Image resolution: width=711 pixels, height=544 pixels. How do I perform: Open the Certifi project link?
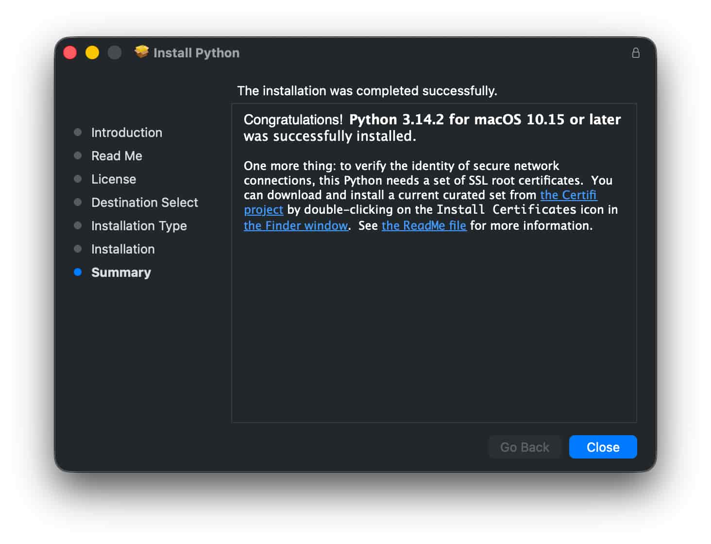click(568, 195)
